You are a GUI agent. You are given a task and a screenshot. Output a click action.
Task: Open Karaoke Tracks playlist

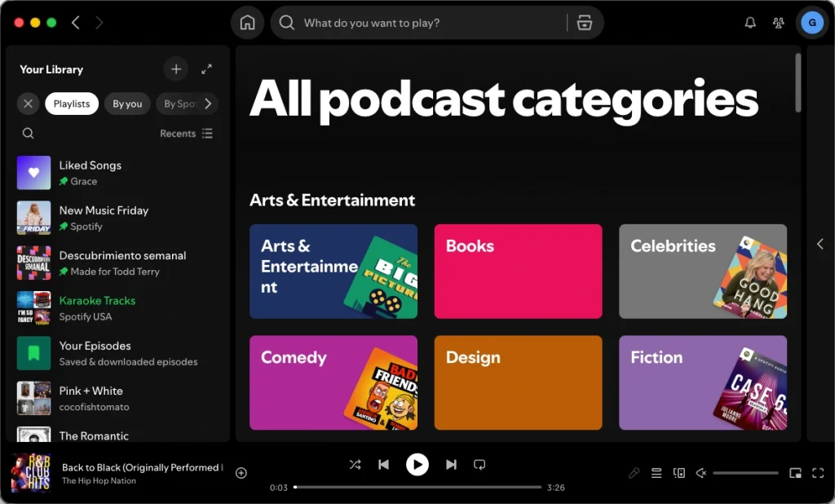pos(117,308)
